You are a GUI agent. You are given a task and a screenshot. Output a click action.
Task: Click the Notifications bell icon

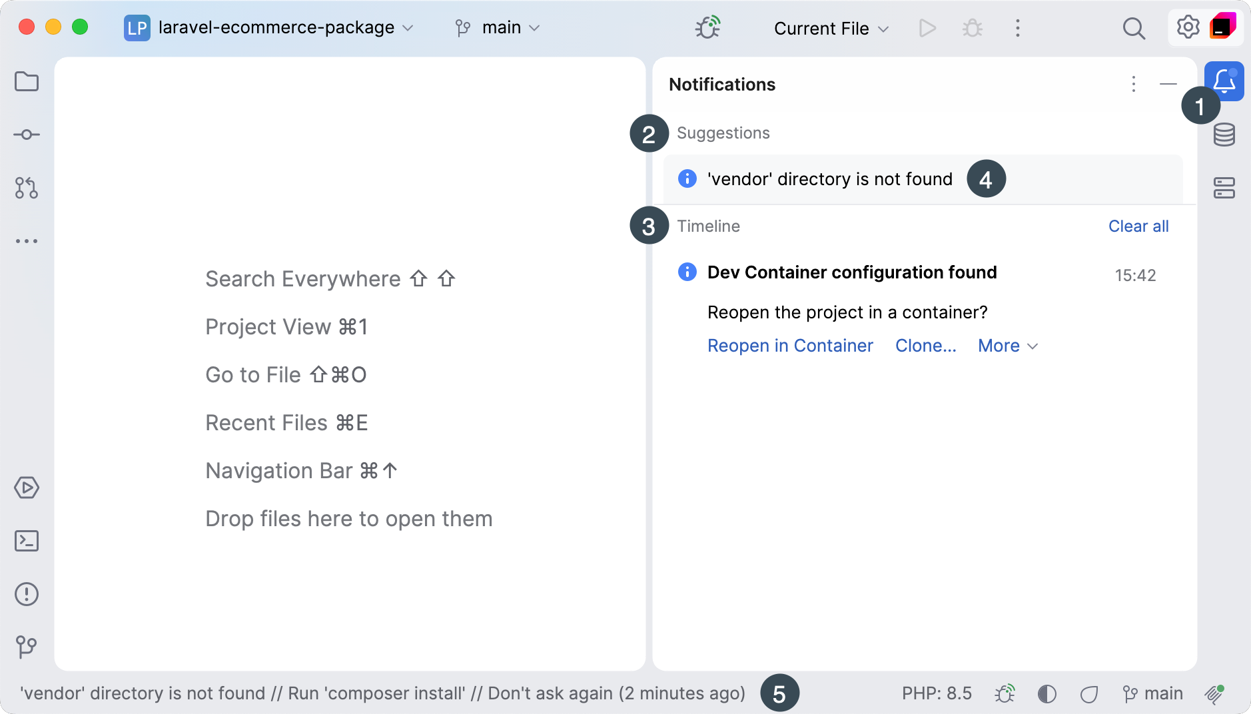tap(1224, 81)
